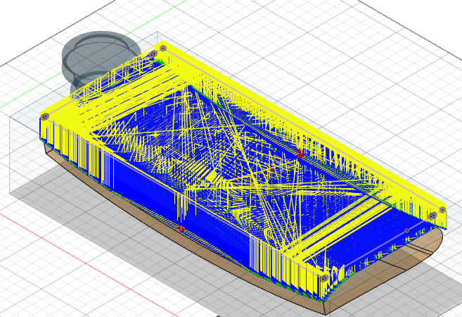
Task: Select the gray marker at the nearest bottom corner
Action: pyautogui.click(x=323, y=279)
